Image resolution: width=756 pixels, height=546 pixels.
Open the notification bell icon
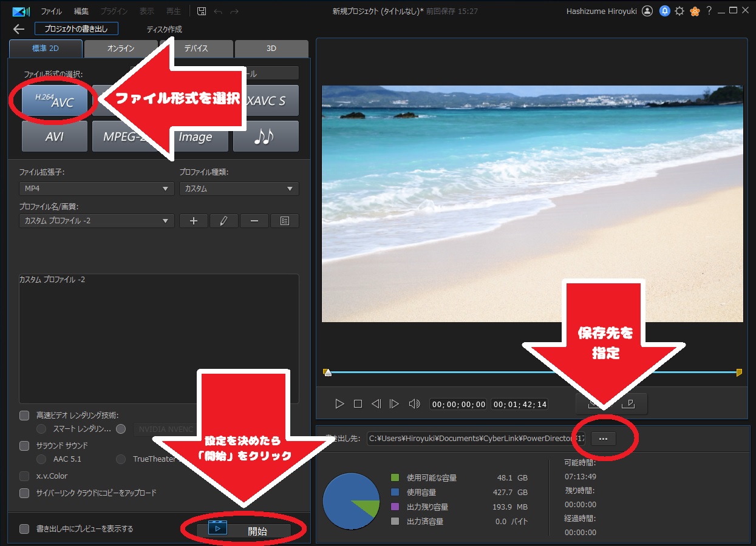pyautogui.click(x=664, y=11)
